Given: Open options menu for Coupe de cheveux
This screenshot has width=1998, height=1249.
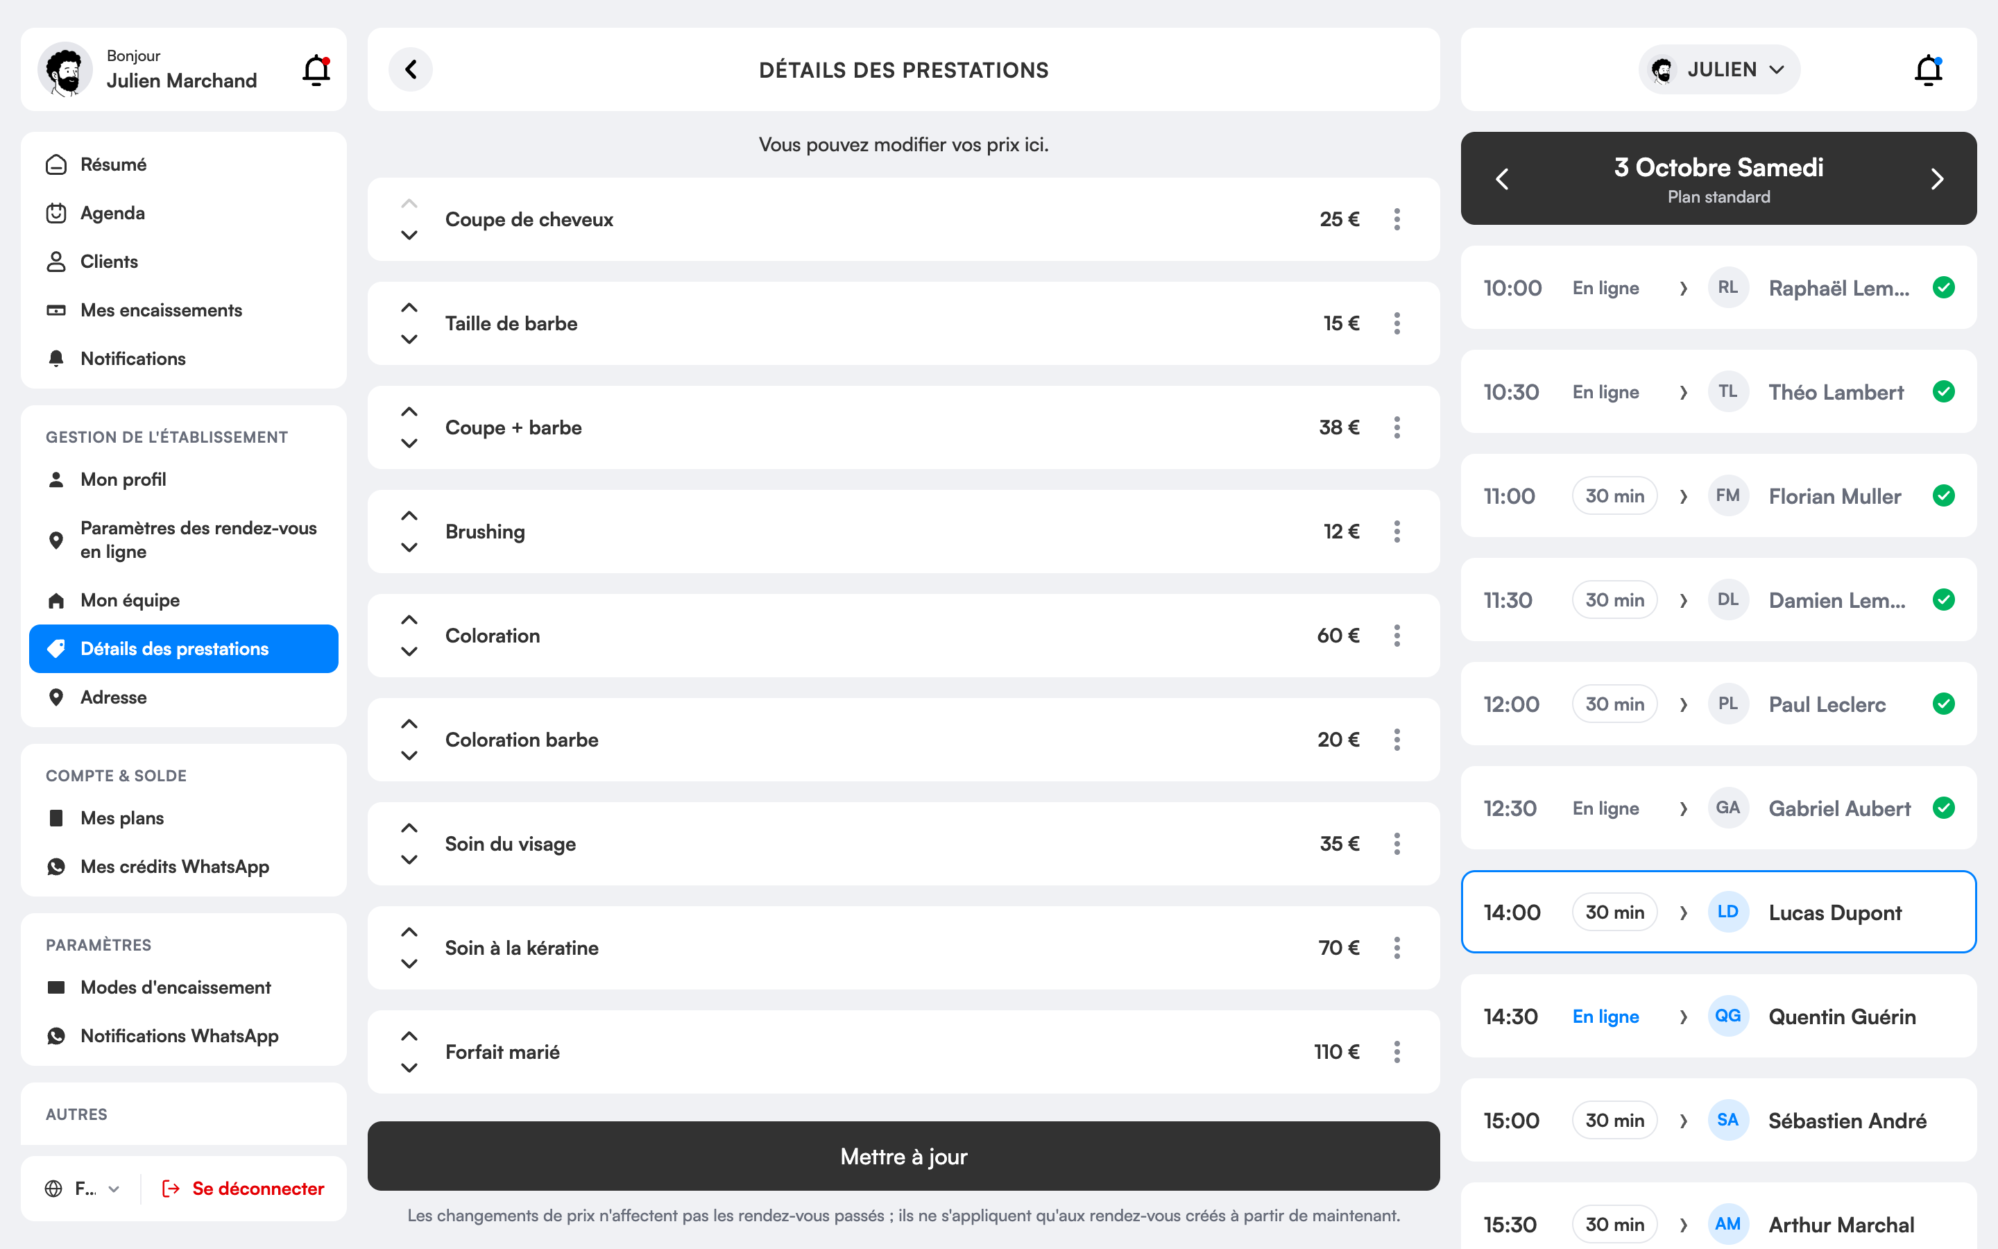Looking at the screenshot, I should coord(1397,219).
